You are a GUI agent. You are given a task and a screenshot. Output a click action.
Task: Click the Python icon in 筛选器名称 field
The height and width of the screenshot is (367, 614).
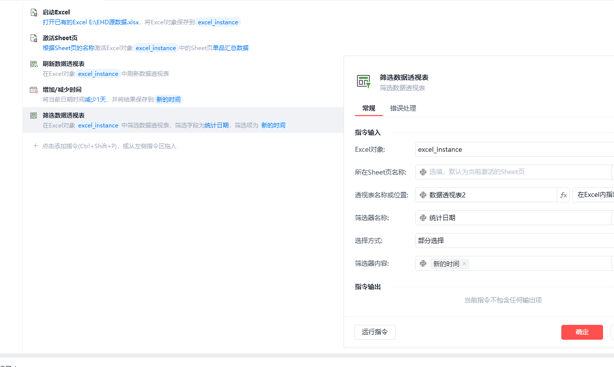coord(423,218)
